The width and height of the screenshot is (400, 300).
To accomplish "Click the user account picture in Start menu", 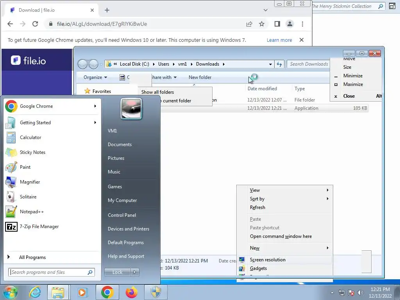I will click(131, 109).
